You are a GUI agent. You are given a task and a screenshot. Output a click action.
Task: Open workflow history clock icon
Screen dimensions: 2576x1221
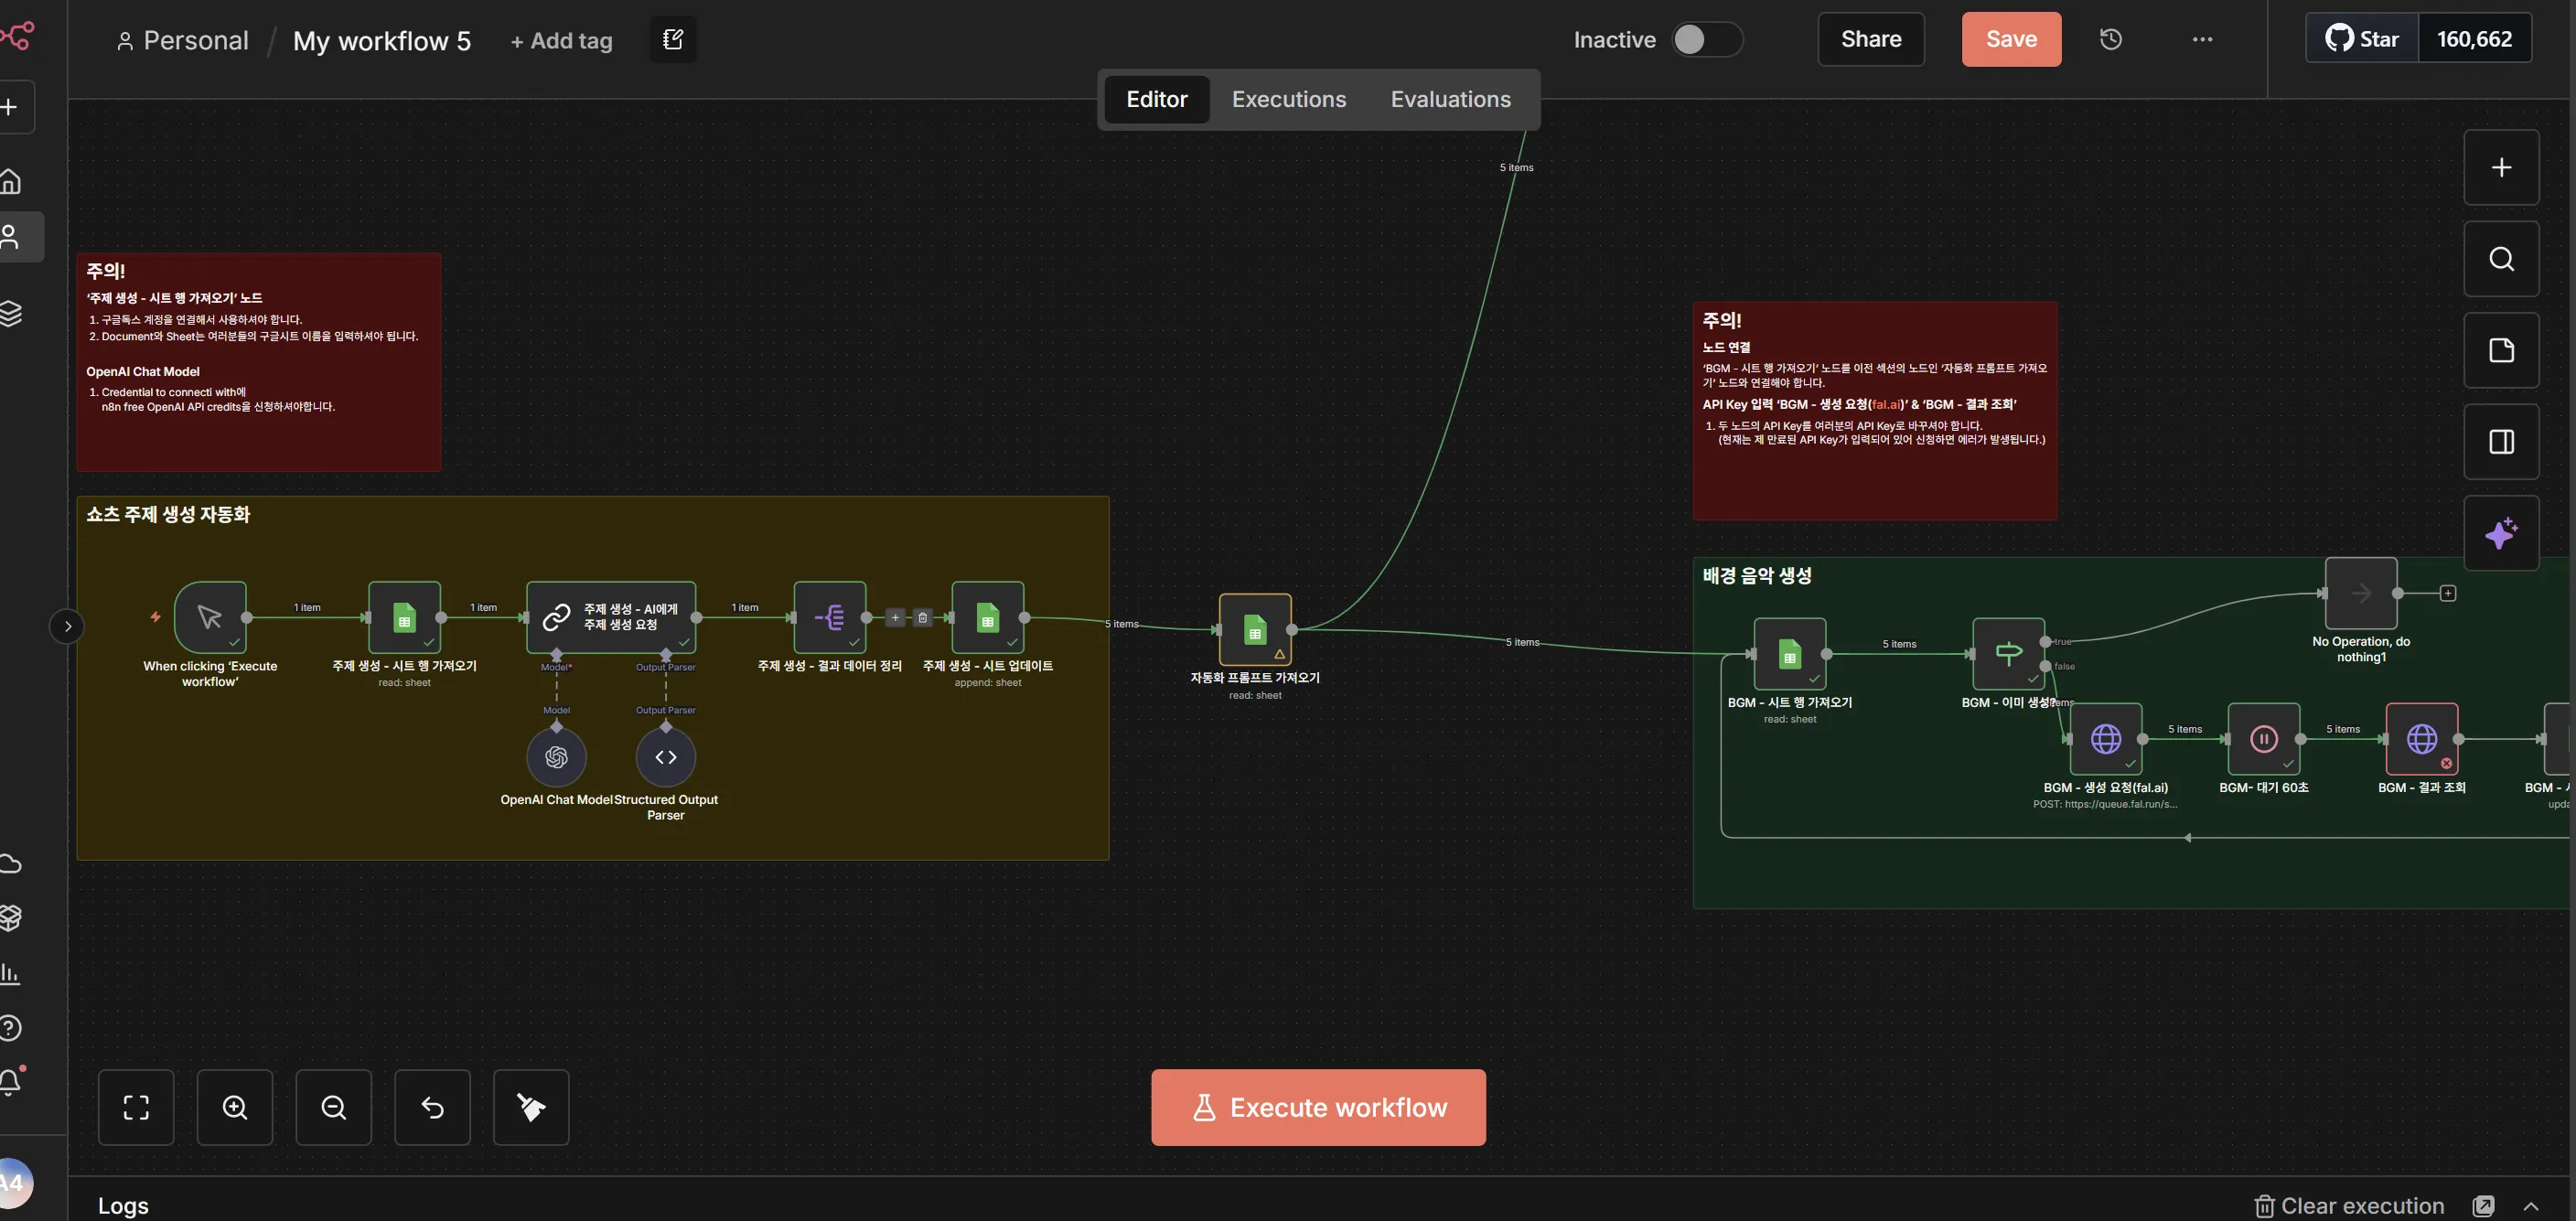pyautogui.click(x=2110, y=39)
